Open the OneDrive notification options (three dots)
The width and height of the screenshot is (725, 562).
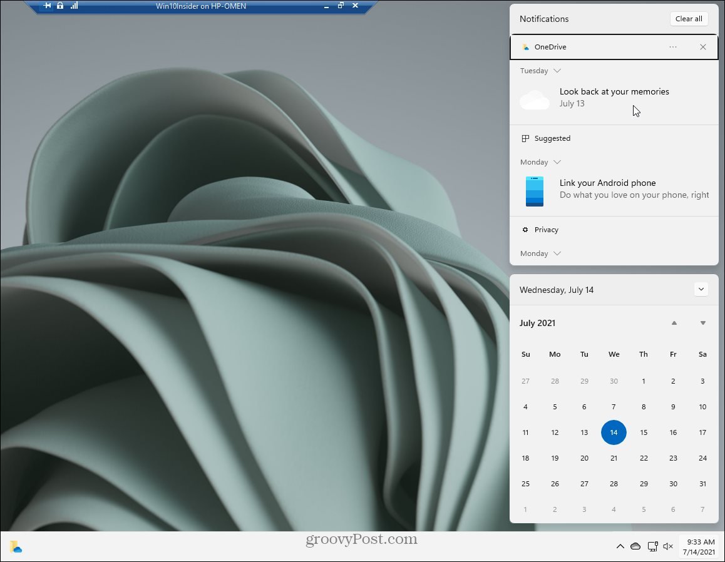coord(673,47)
